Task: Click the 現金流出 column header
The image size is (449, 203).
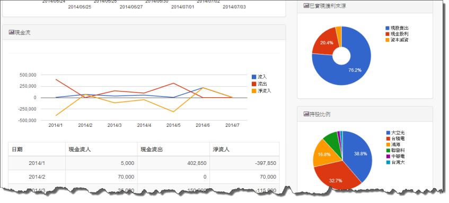Action: coord(173,149)
